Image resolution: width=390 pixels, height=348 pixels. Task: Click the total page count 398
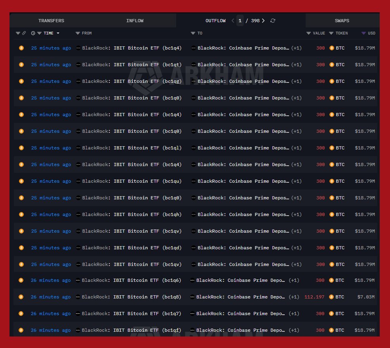coord(255,21)
